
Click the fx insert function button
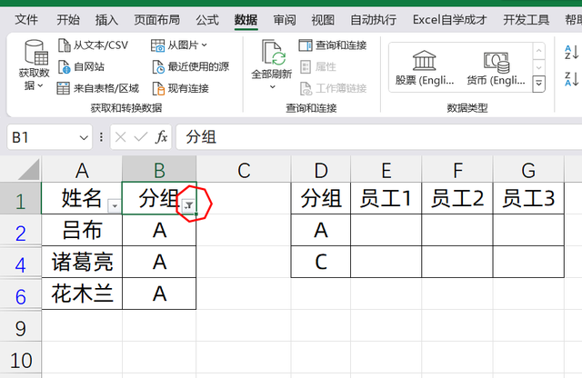pyautogui.click(x=161, y=137)
